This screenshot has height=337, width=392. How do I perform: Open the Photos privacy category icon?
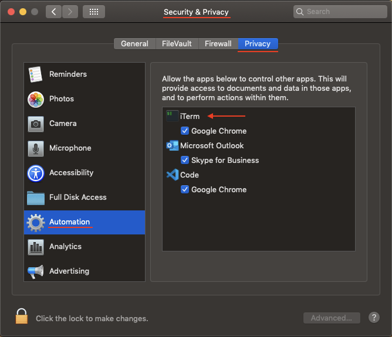click(x=35, y=100)
